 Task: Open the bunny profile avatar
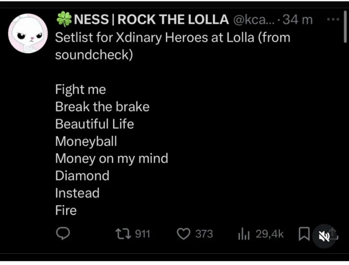tap(27, 32)
